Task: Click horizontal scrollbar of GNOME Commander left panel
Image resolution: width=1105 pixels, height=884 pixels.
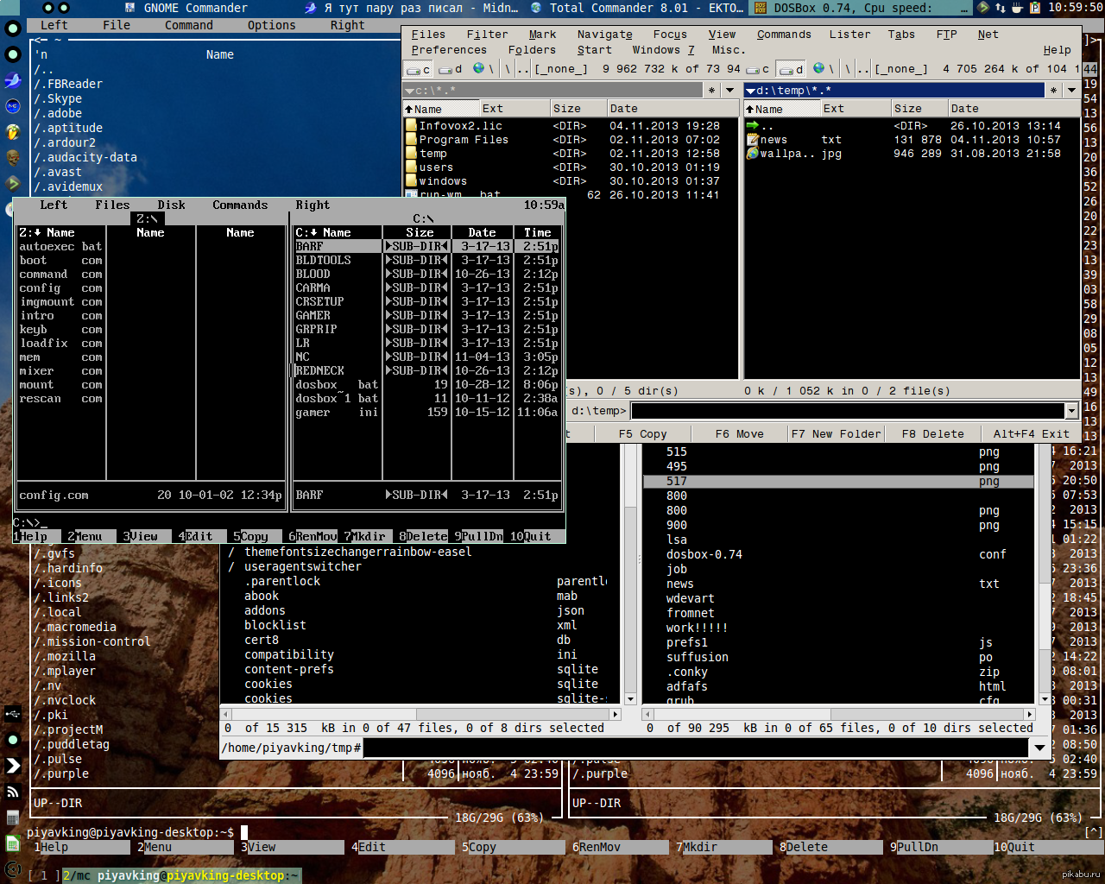Action: (421, 714)
